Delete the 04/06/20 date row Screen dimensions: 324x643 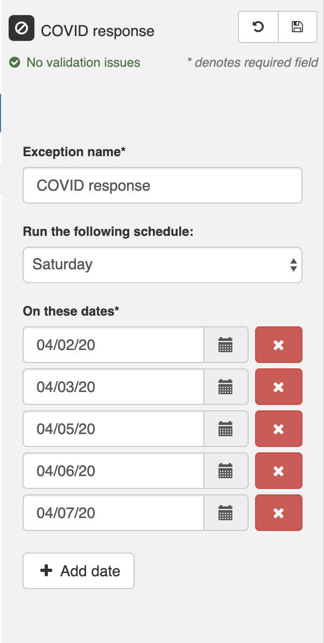click(x=278, y=471)
